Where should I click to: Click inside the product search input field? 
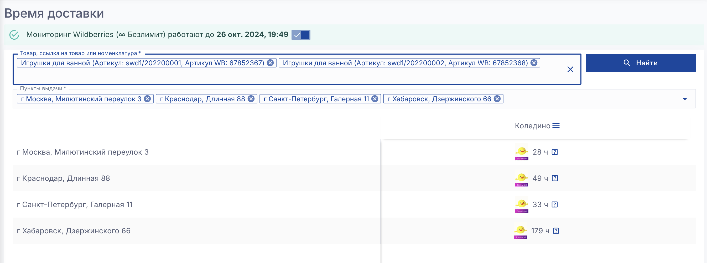tap(274, 75)
